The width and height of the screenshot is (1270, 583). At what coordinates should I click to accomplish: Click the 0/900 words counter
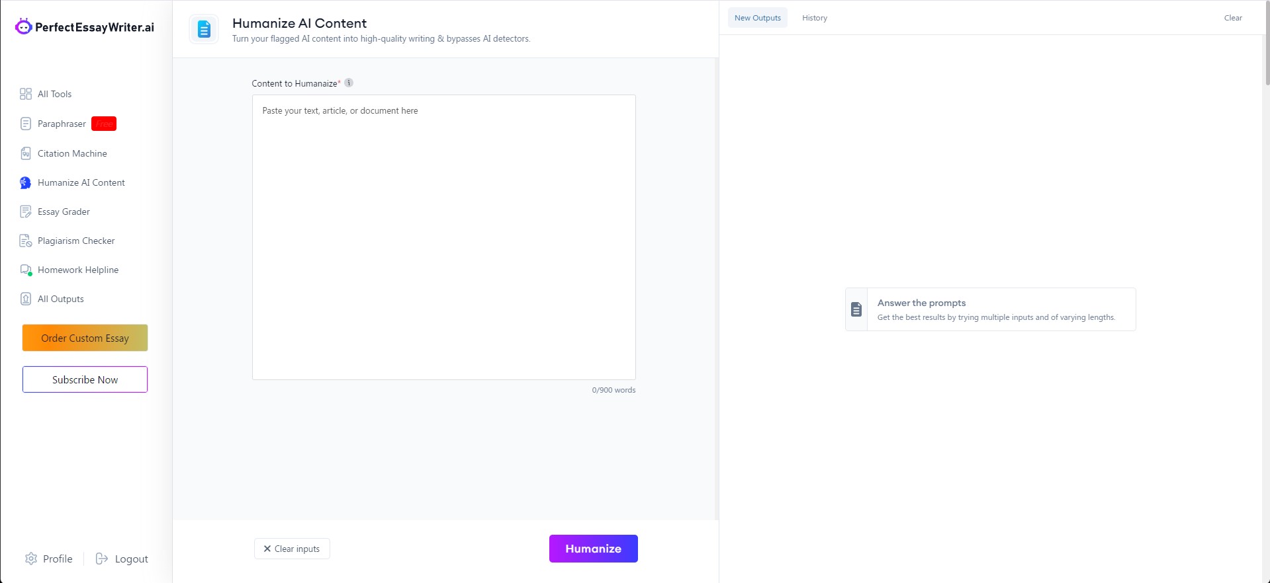tap(613, 390)
